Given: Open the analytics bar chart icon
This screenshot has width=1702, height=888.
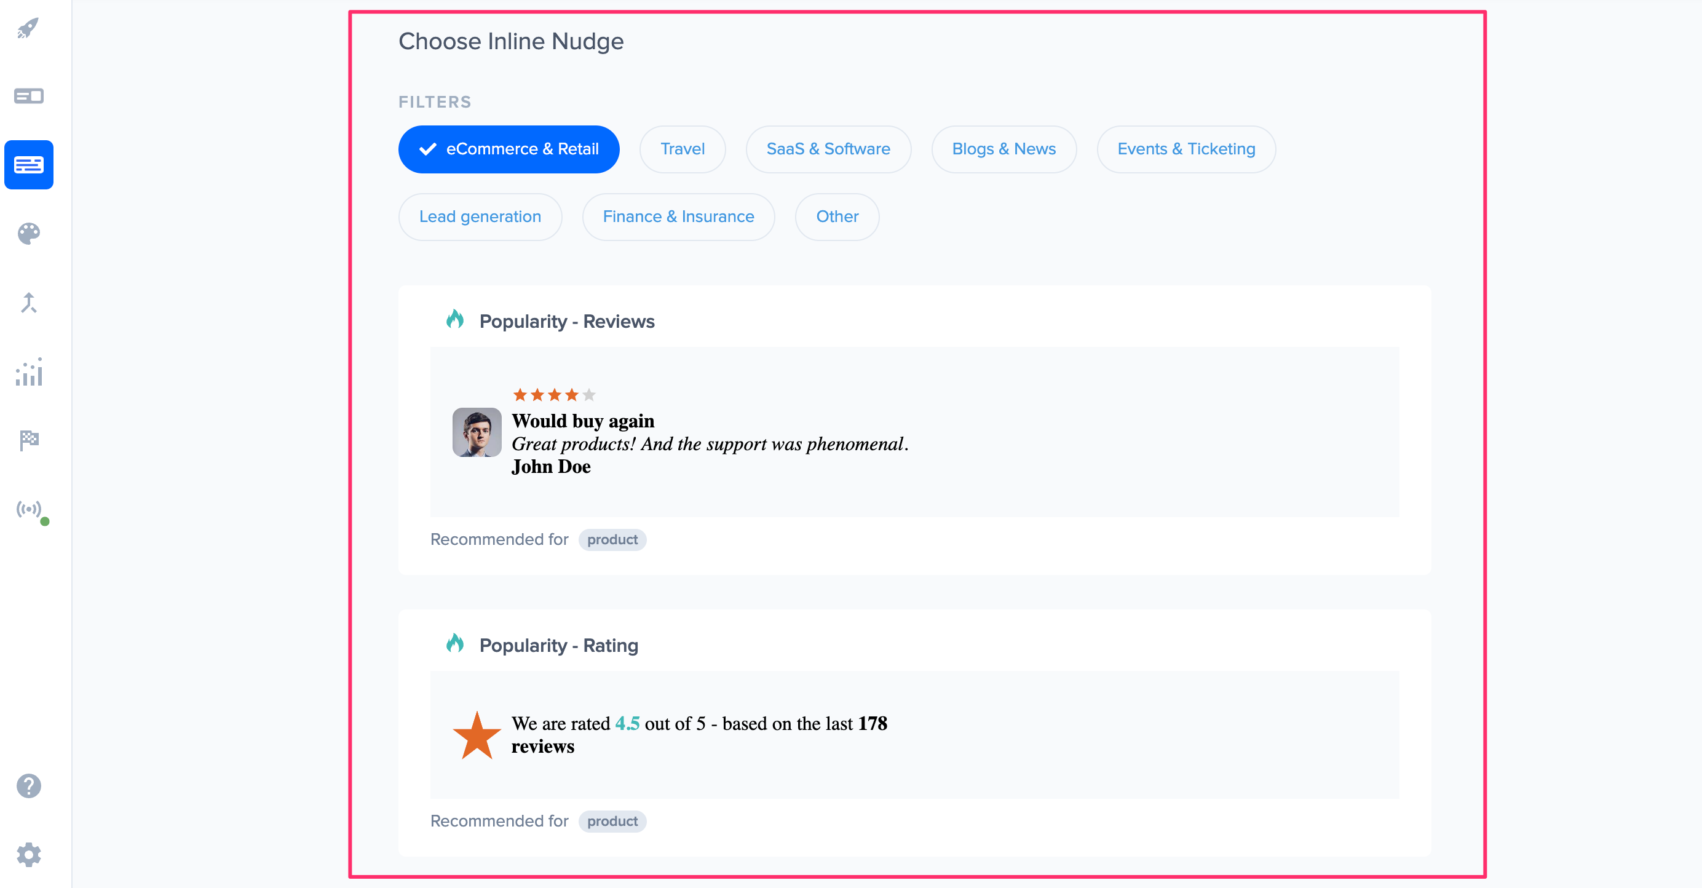Looking at the screenshot, I should (x=28, y=372).
